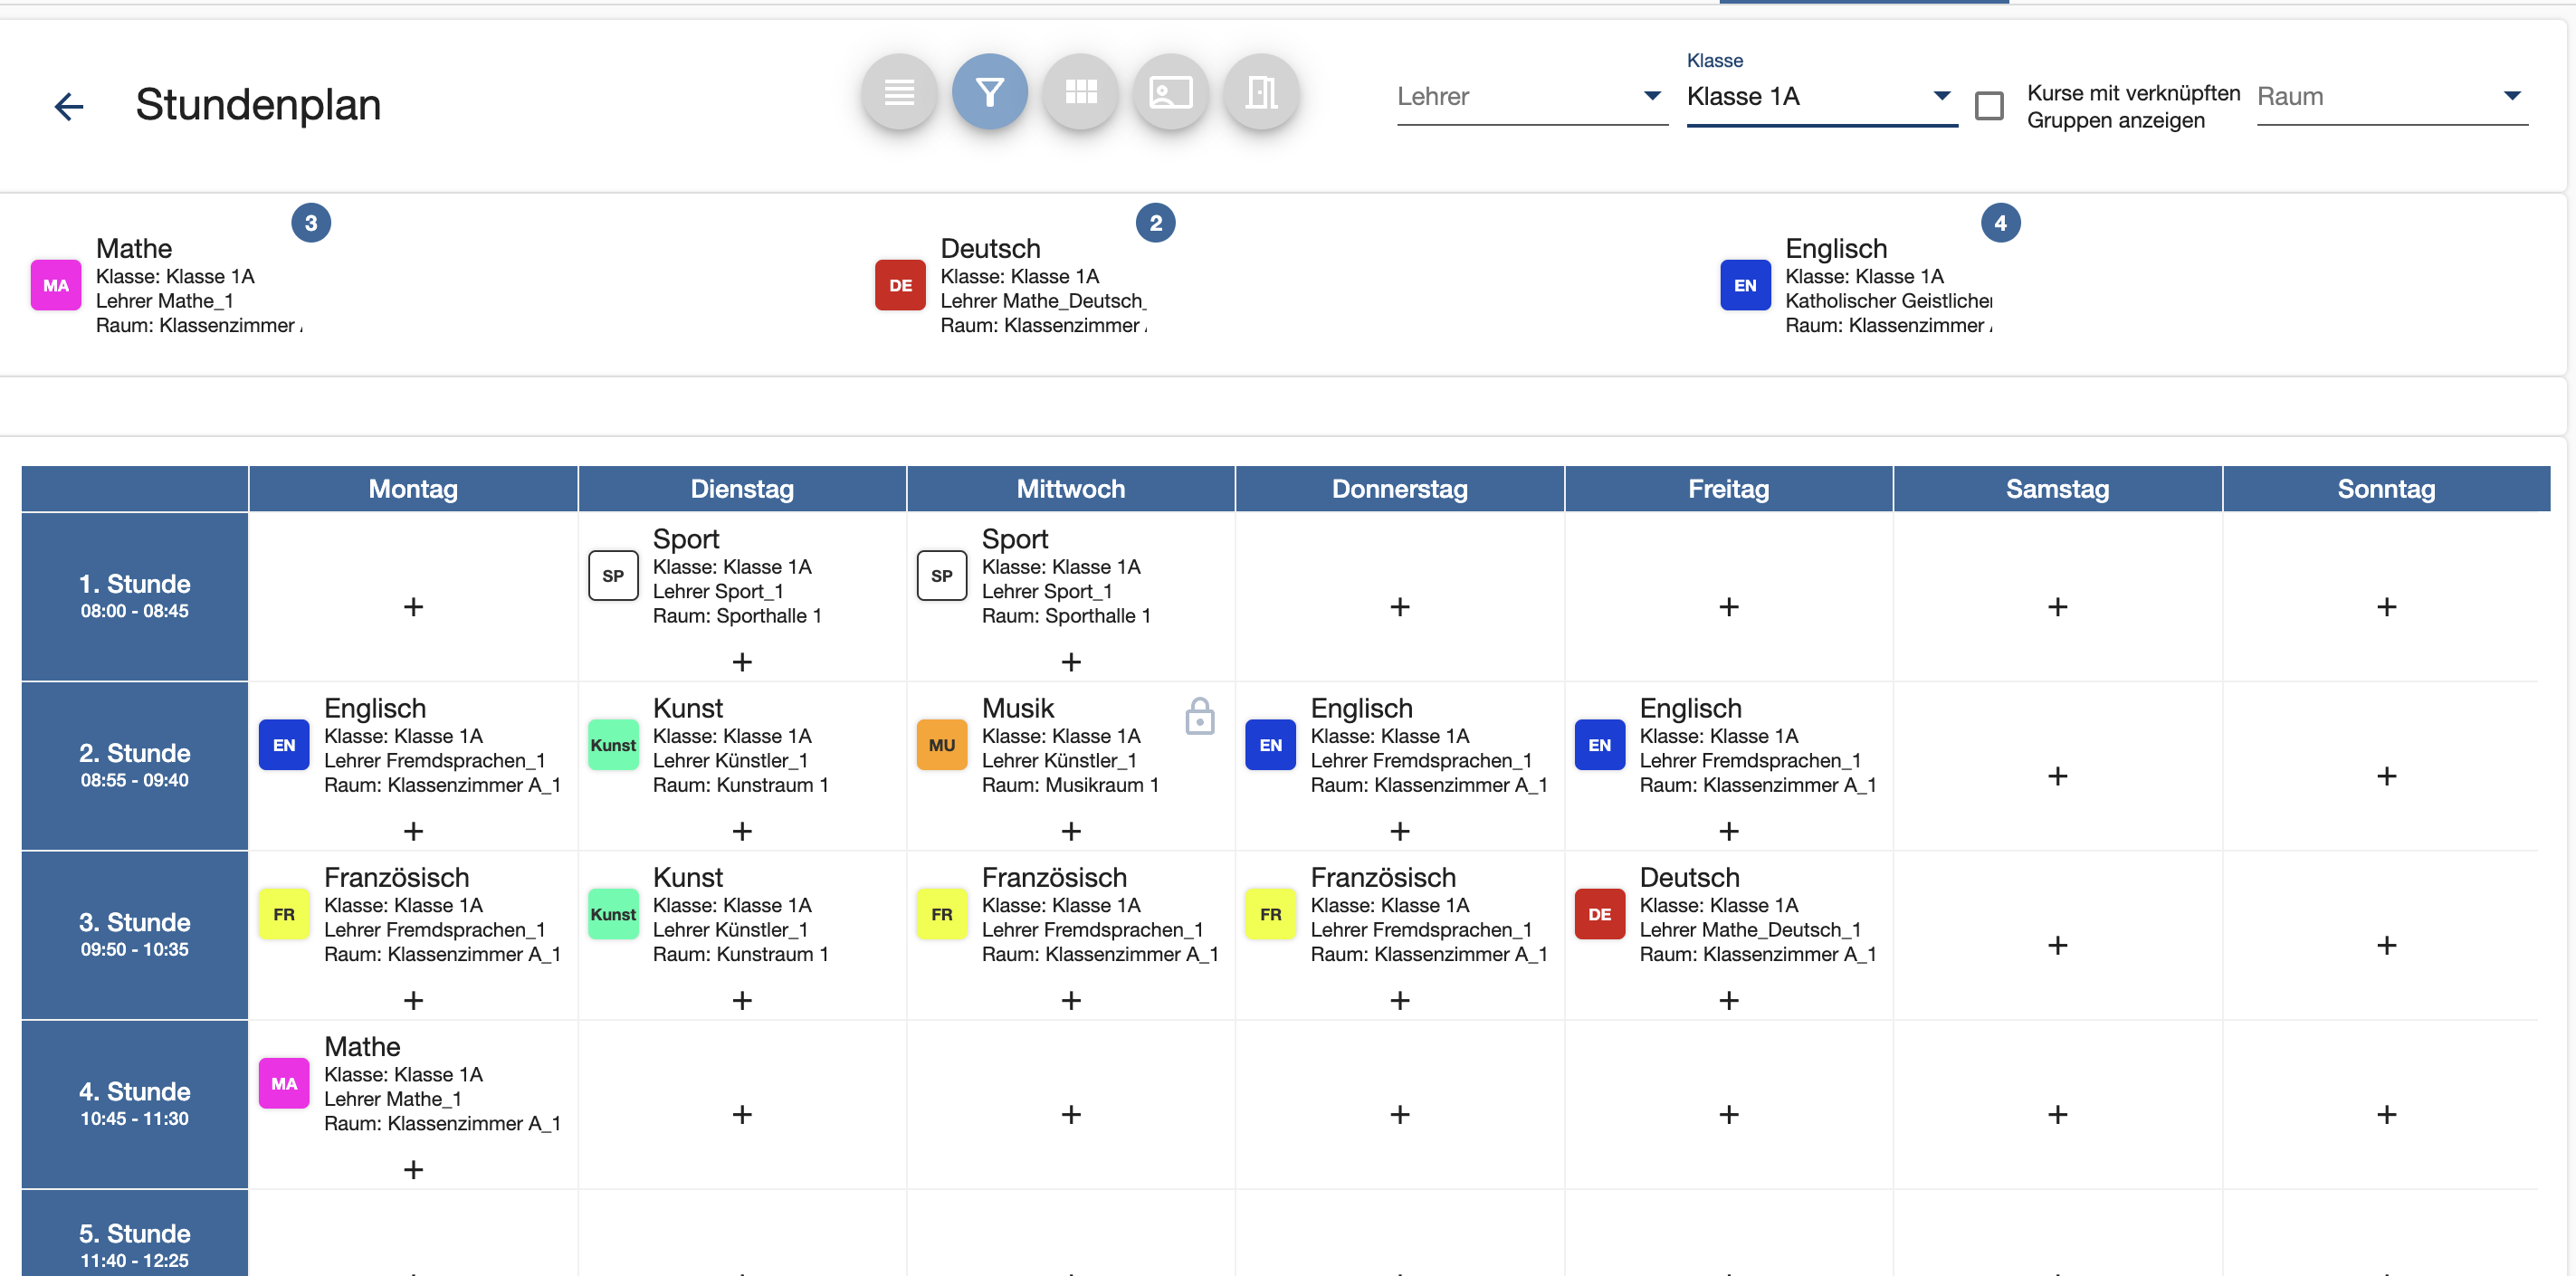Image resolution: width=2576 pixels, height=1276 pixels.
Task: Select the list view toolbar icon
Action: point(899,93)
